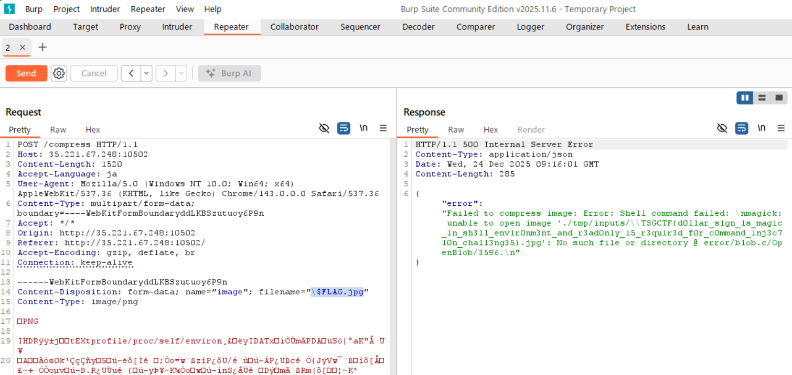Switch to Sequencer tab

[x=360, y=27]
